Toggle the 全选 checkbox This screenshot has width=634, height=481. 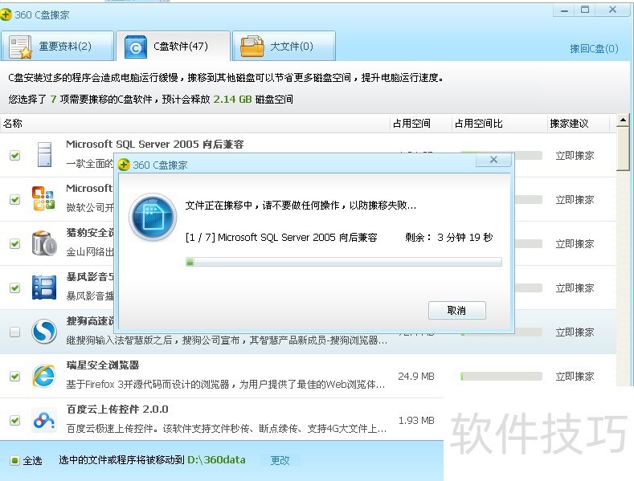click(x=14, y=460)
